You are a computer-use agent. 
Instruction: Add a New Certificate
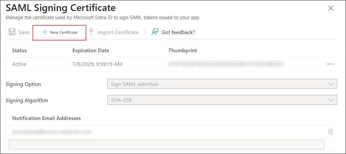point(60,32)
